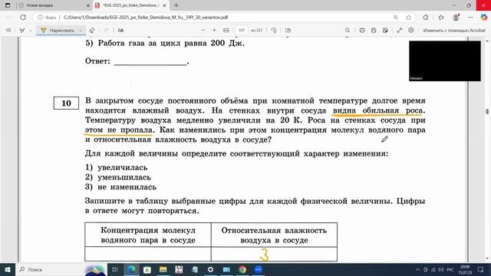The height and width of the screenshot is (276, 491).
Task: Open the browser settings and more menu
Action: pos(470,18)
